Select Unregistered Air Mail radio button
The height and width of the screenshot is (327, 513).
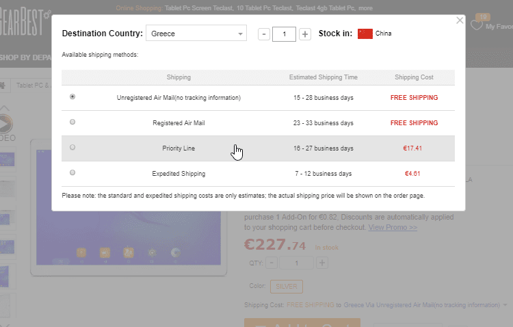click(x=73, y=97)
